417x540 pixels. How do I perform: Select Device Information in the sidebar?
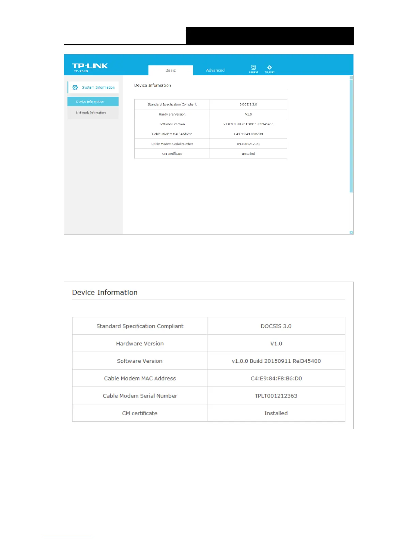93,102
